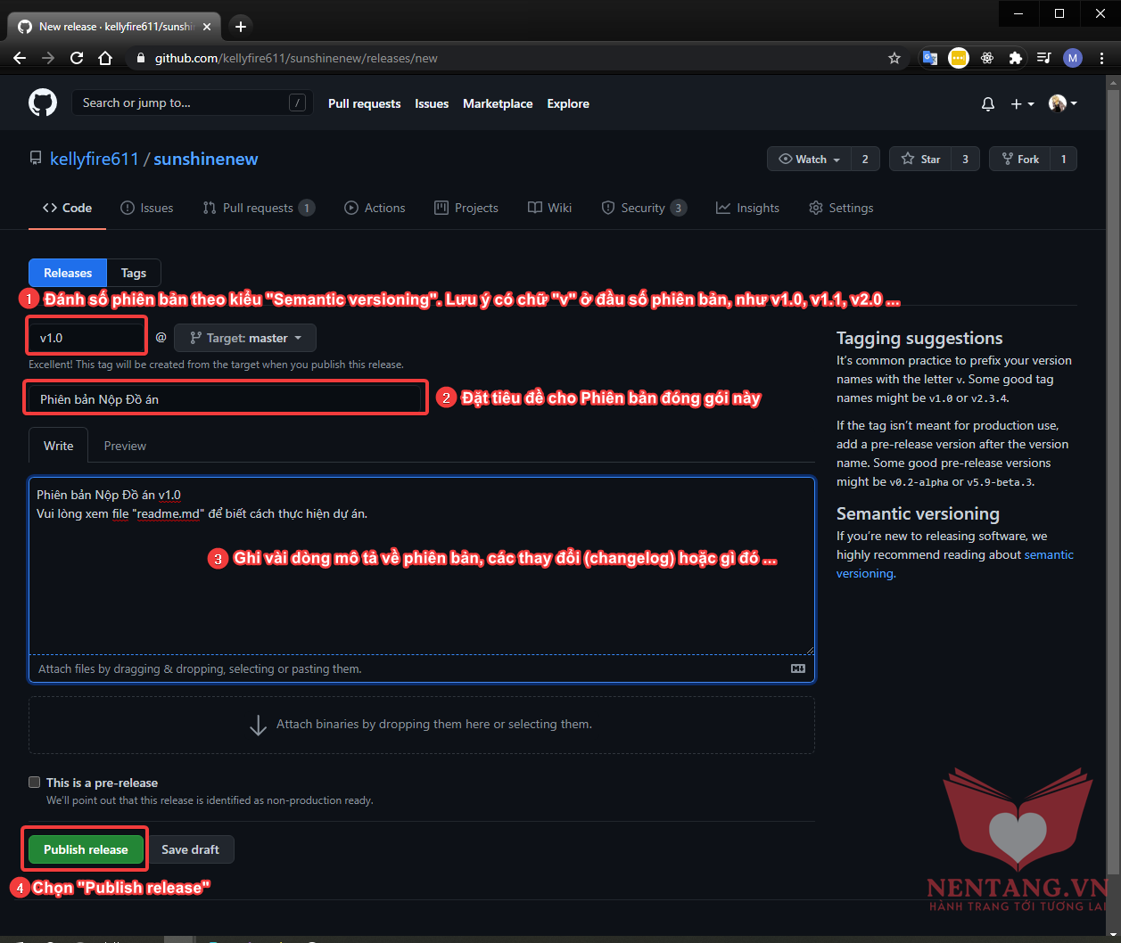This screenshot has width=1121, height=943.
Task: Reload the page in browser
Action: pos(77,58)
